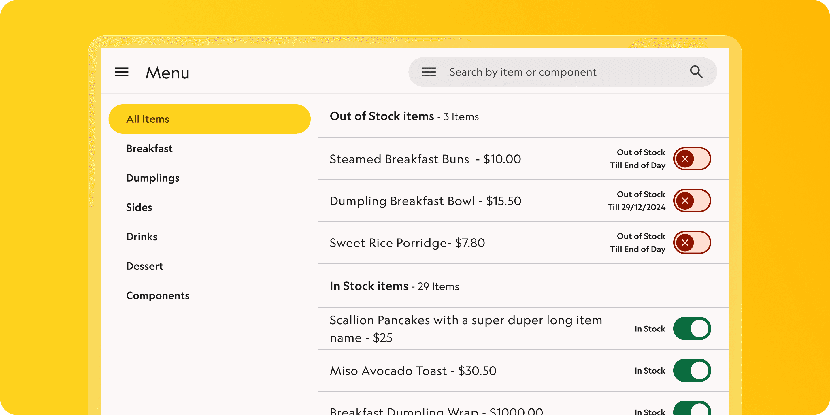This screenshot has height=415, width=830.
Task: Select the Miso Avocado Toast item
Action: [413, 371]
